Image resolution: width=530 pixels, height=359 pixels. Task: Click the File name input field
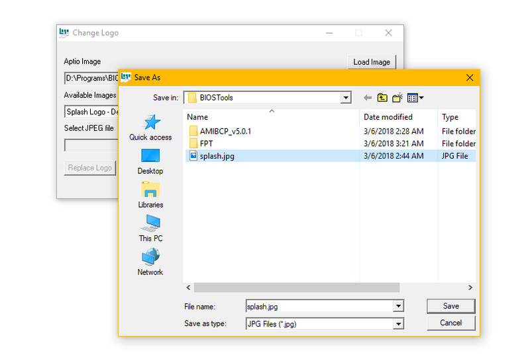click(320, 306)
